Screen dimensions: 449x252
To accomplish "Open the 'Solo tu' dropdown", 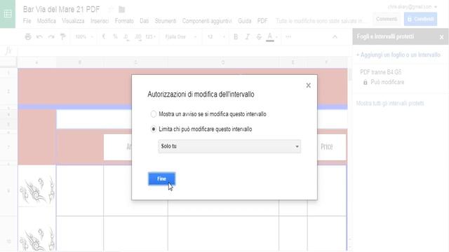I will tap(229, 146).
